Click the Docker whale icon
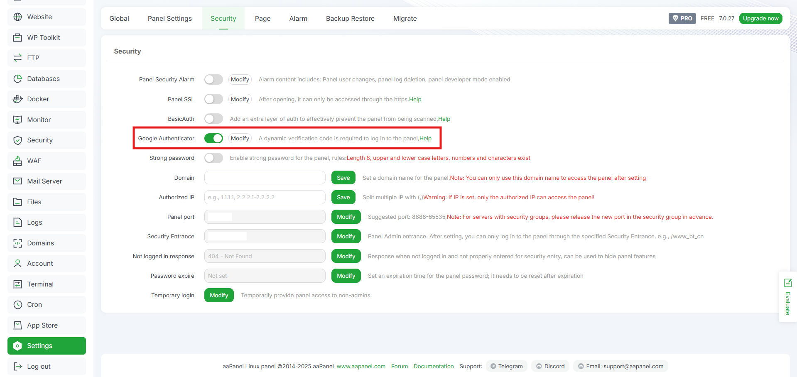797x377 pixels. tap(17, 99)
